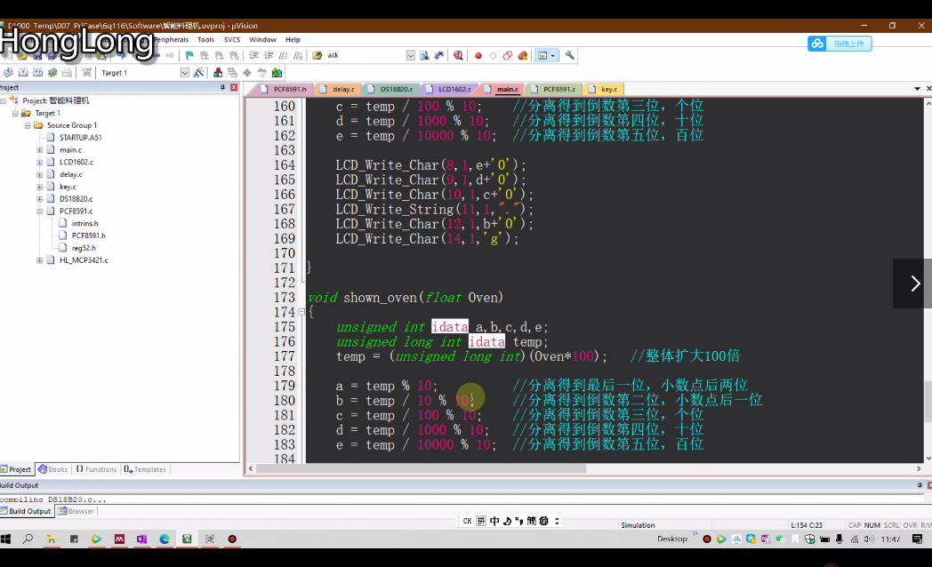Toggle bookmark on current line icon
Viewport: 932px width, 567px height.
tap(189, 55)
